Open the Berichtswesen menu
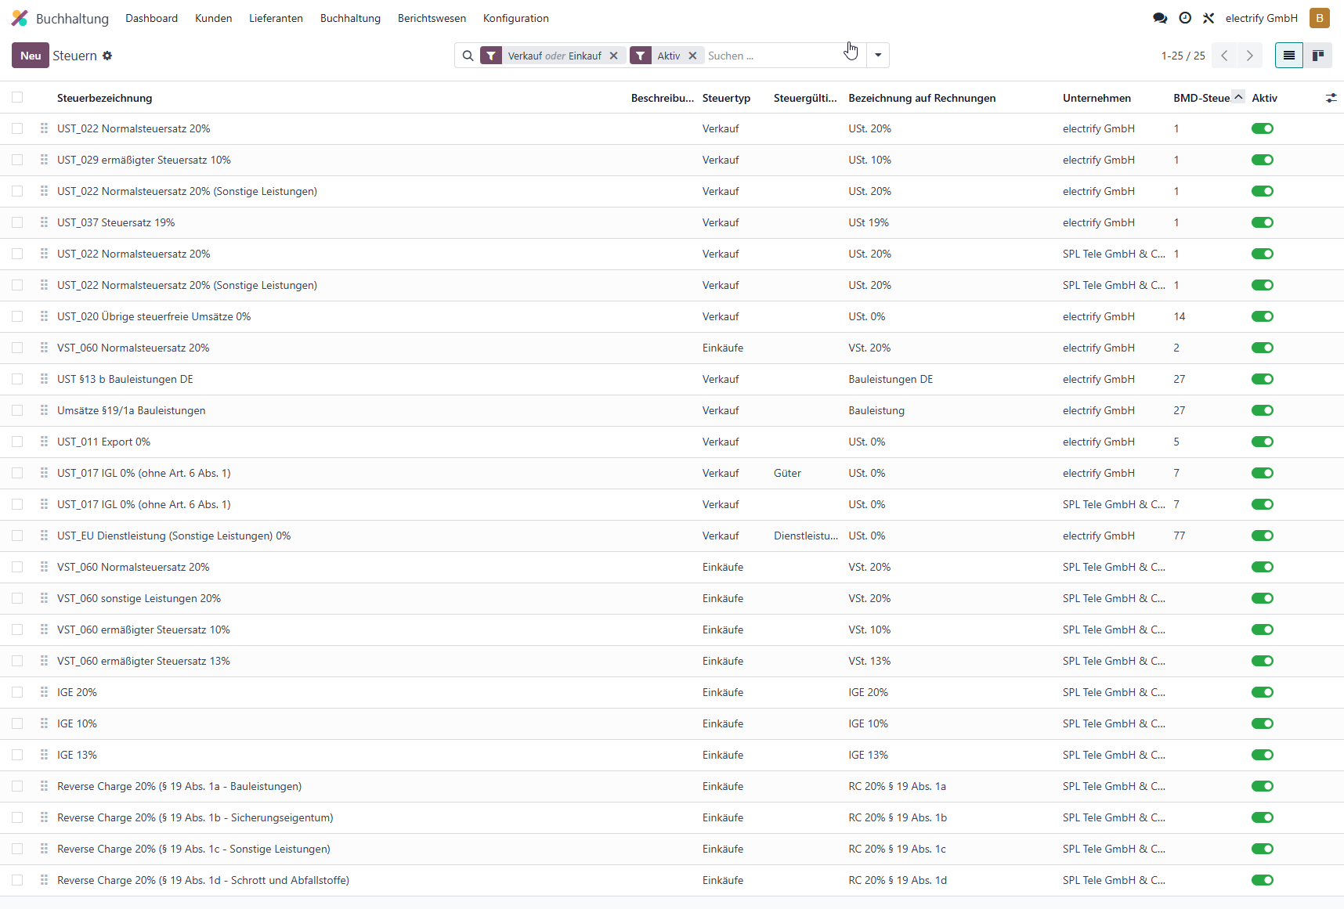The height and width of the screenshot is (909, 1344). (432, 18)
